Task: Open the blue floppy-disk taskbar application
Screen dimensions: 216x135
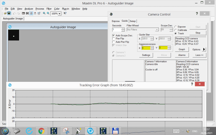Action: click(116, 131)
